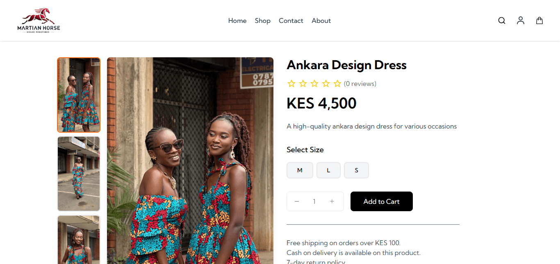This screenshot has width=560, height=264.
Task: Decrease quantity with minus icon
Action: click(x=297, y=201)
